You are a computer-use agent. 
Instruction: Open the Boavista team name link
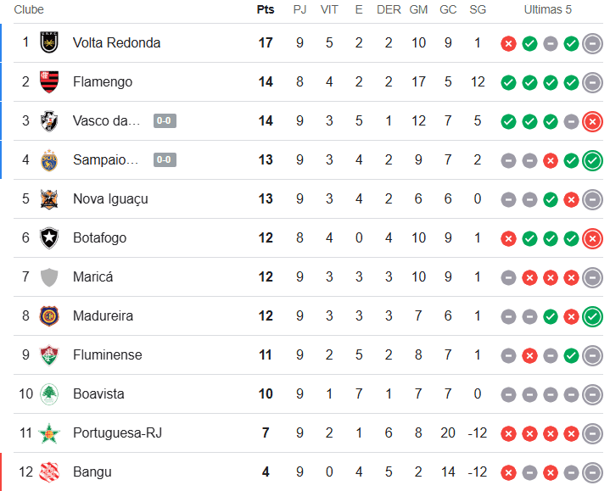(98, 393)
